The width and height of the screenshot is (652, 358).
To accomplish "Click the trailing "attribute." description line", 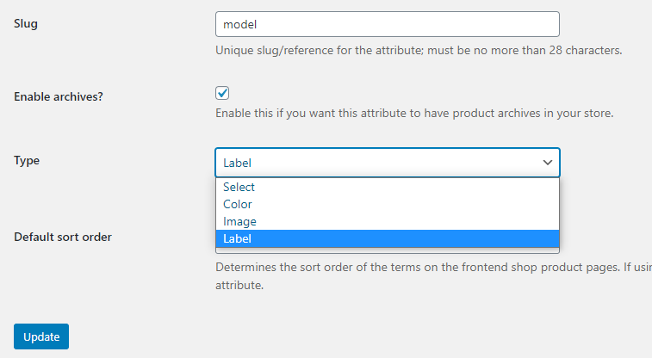I will (239, 284).
